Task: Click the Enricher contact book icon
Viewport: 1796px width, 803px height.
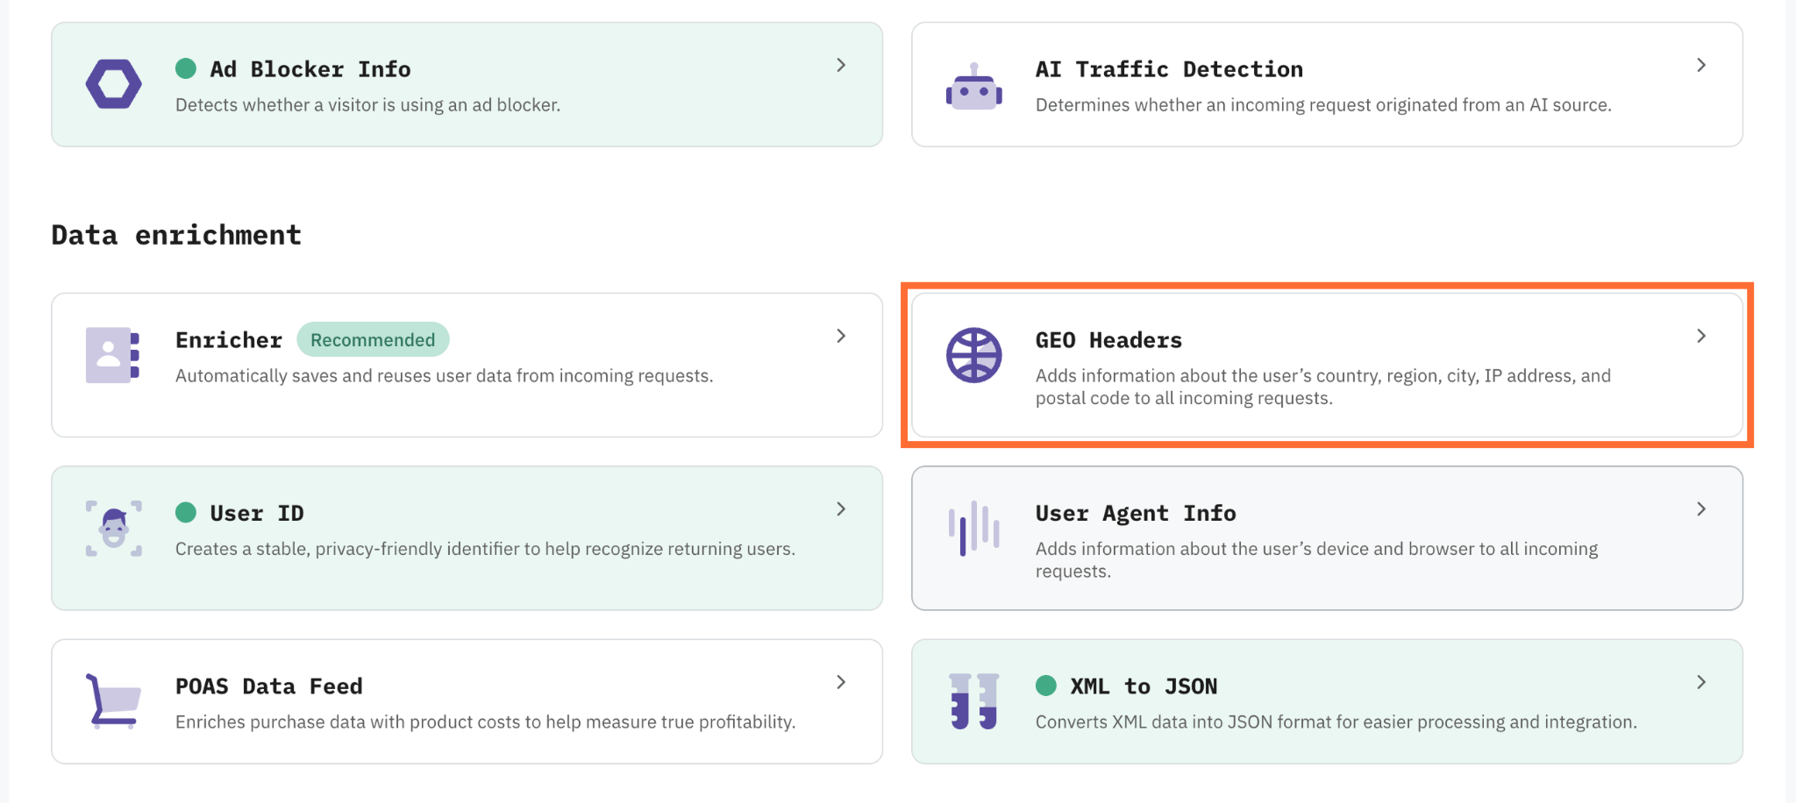Action: (x=113, y=355)
